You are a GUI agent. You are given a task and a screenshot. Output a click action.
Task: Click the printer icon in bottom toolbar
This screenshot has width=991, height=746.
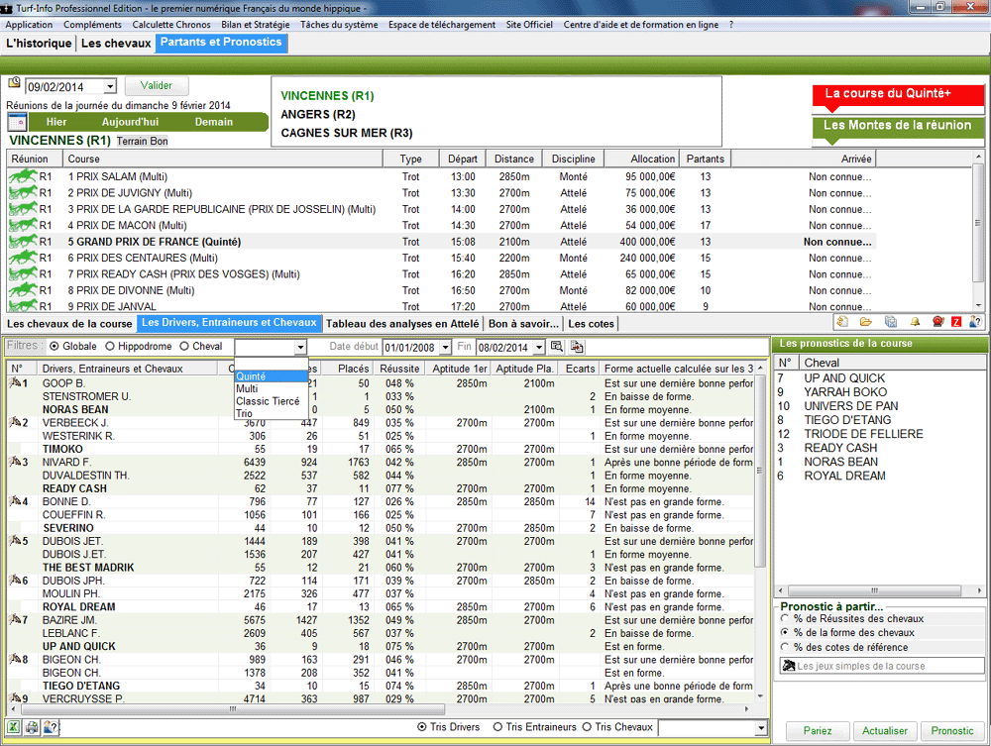click(32, 728)
